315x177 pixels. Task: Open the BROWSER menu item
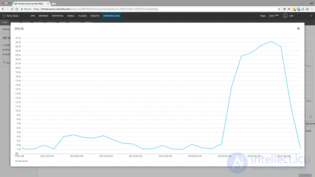[x=43, y=16]
